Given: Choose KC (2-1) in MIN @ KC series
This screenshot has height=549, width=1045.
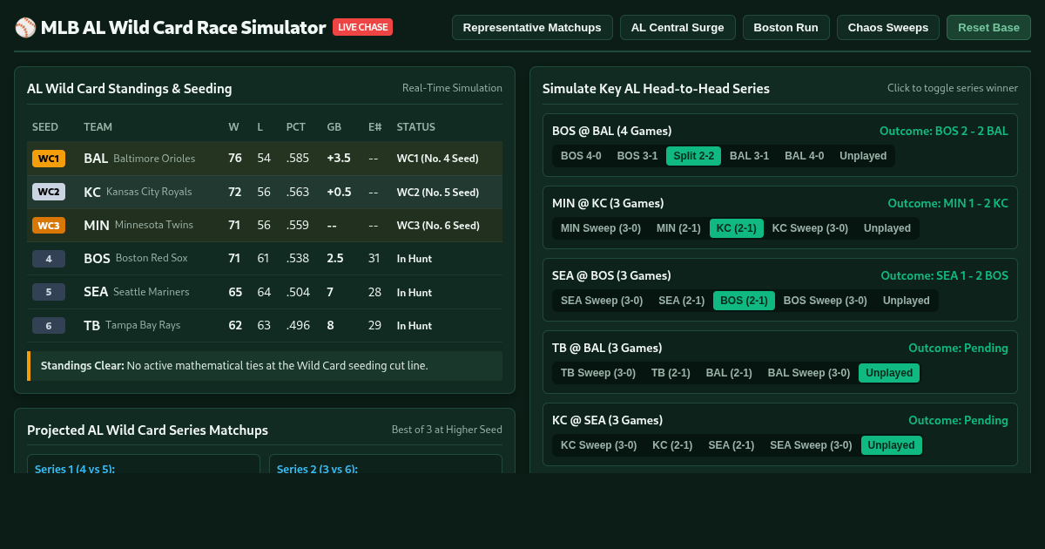Looking at the screenshot, I should coord(737,228).
